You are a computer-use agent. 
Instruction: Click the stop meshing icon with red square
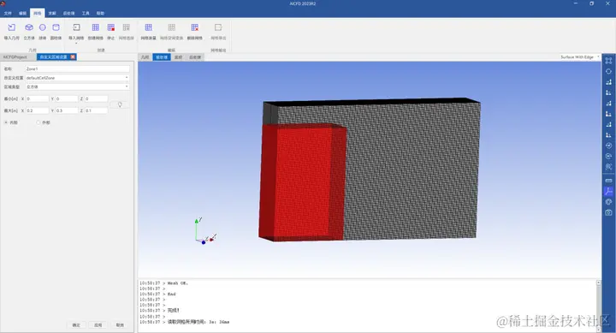pyautogui.click(x=110, y=27)
